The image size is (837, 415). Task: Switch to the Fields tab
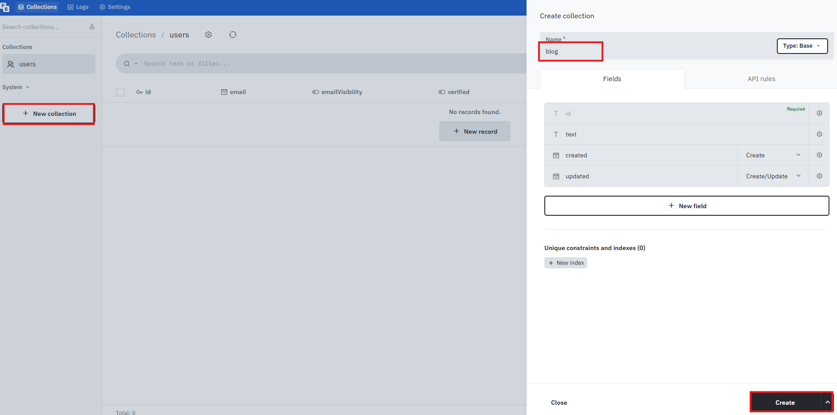(612, 79)
